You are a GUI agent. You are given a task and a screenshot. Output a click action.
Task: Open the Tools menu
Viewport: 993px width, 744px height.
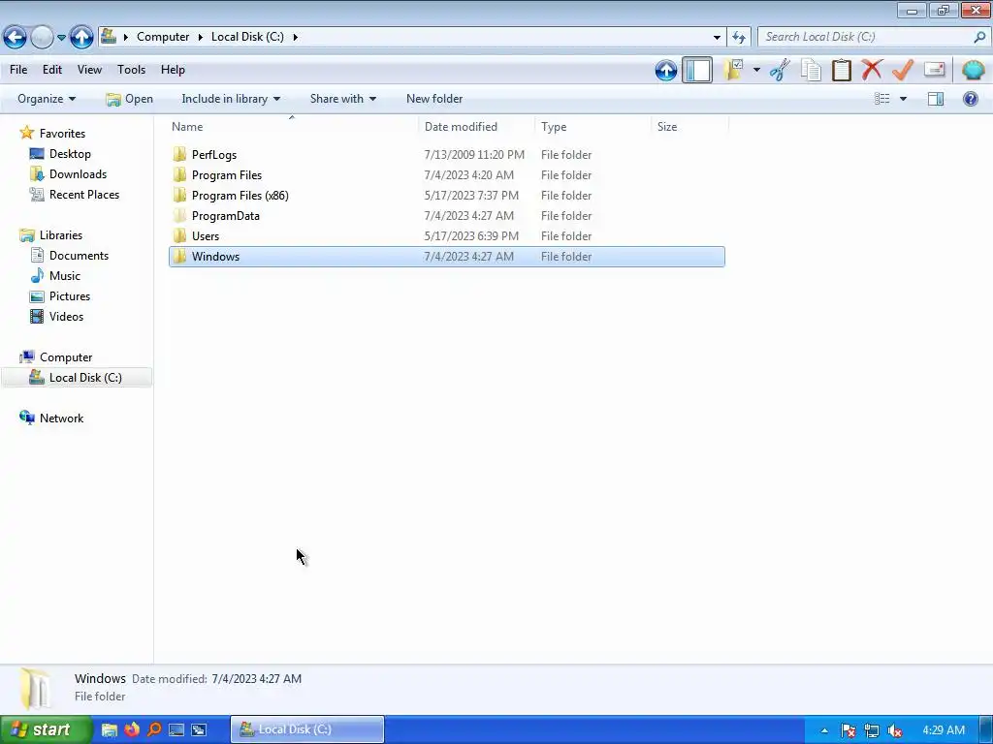(x=131, y=70)
